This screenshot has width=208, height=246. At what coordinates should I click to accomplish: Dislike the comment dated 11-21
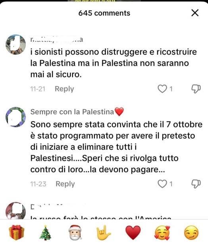[196, 89]
